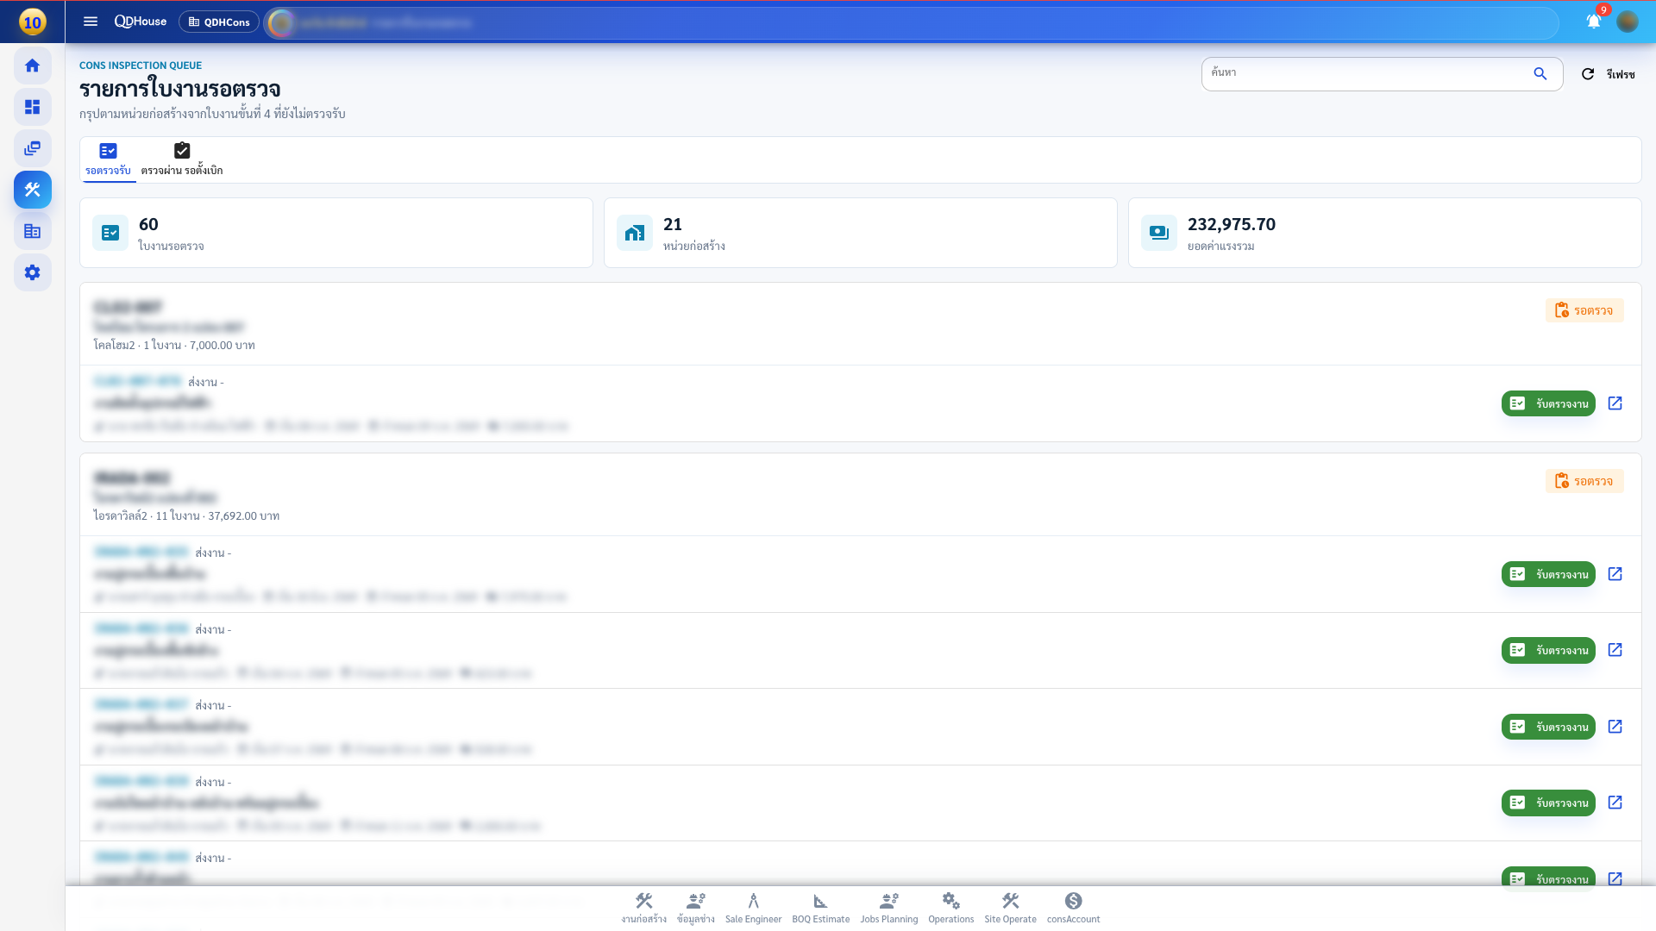Open external link icon of first job row
Screen dimensions: 1656x931
click(x=1615, y=403)
